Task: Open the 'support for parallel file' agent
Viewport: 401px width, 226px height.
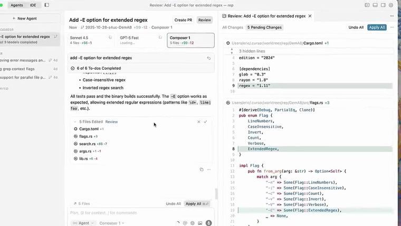Action: coord(30,77)
